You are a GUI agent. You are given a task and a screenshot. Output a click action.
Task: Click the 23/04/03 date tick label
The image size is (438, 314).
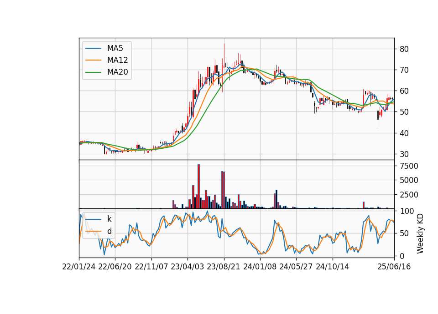click(187, 267)
